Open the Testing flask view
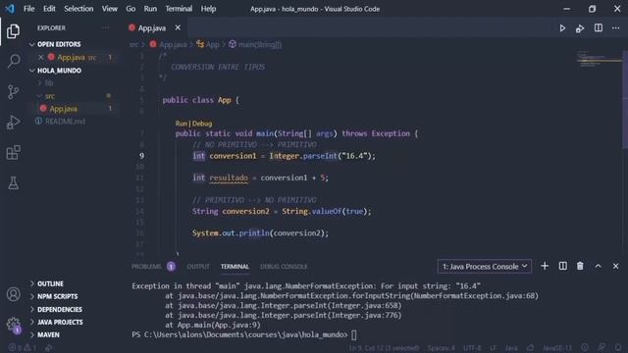628x353 pixels. [13, 183]
